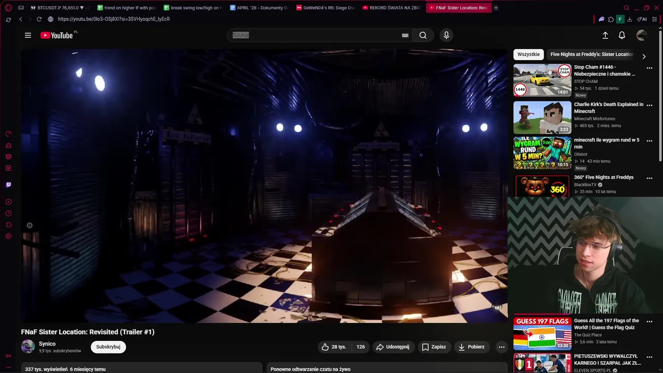
Task: Open the on-screen keyboard in search box
Action: (x=405, y=35)
